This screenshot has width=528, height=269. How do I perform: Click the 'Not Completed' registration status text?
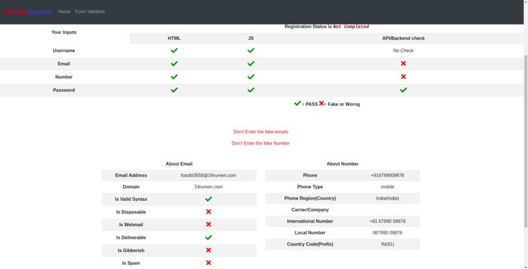point(351,27)
